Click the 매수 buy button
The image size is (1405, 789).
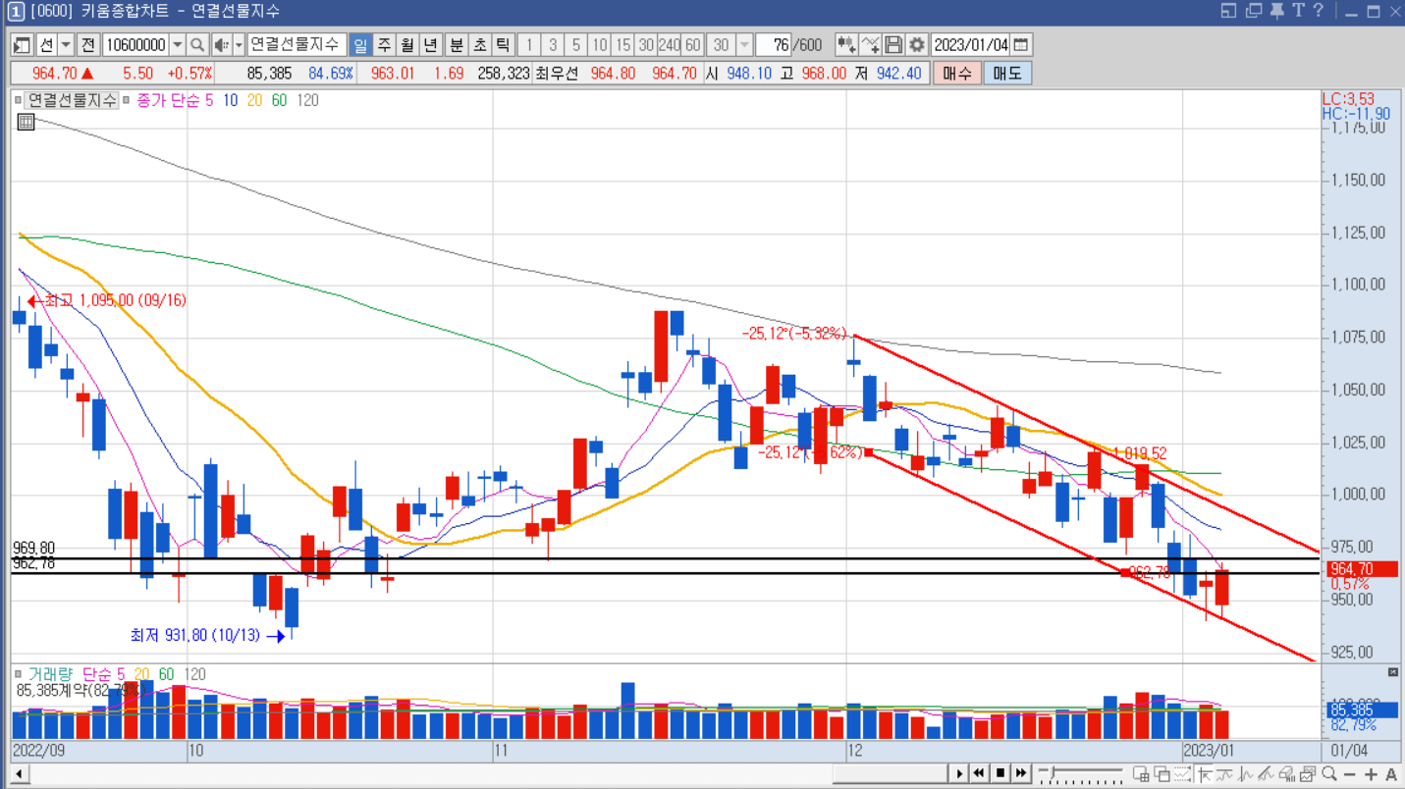(956, 73)
